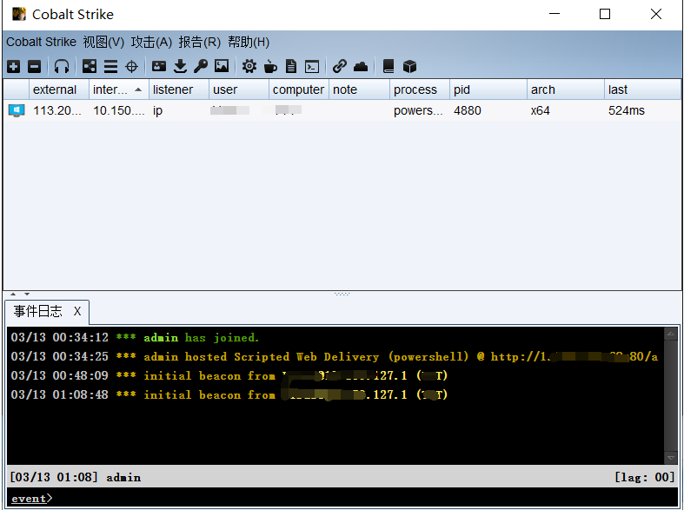The height and width of the screenshot is (510, 684).
Task: Click the 'hosted Scripted Web Delivery' log line
Action: point(334,356)
